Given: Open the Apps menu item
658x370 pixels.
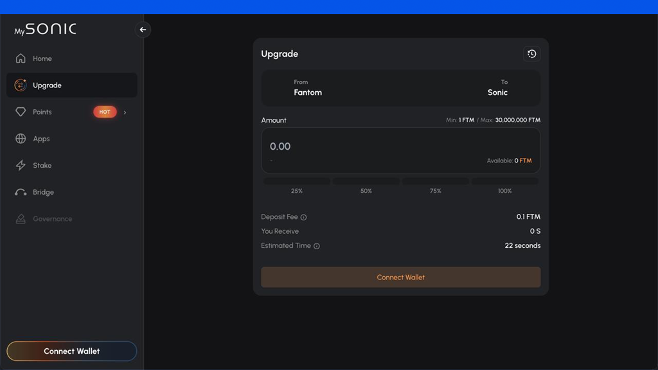Looking at the screenshot, I should click(x=72, y=139).
